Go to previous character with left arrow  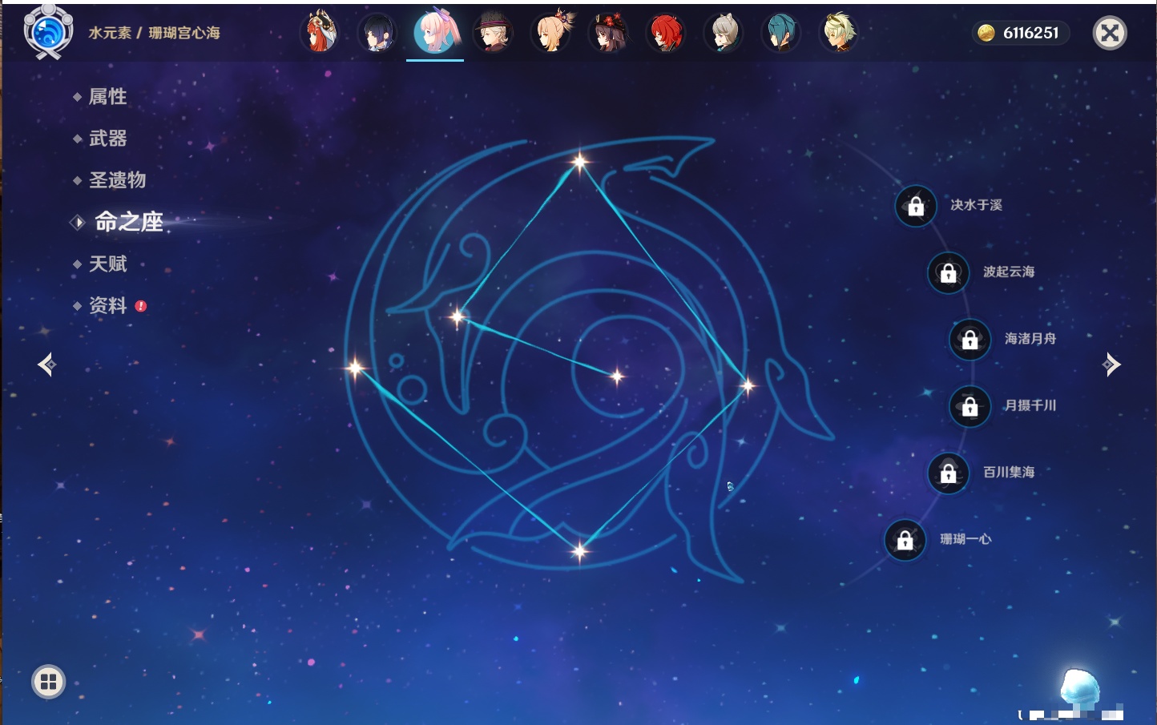[46, 365]
